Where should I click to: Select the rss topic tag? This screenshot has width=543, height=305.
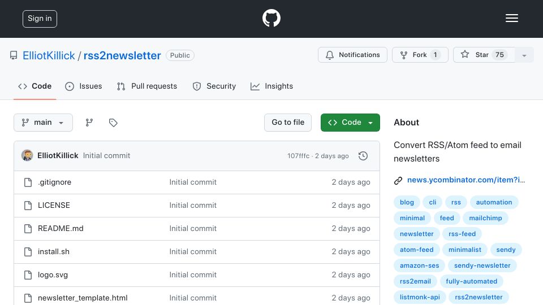click(x=456, y=202)
